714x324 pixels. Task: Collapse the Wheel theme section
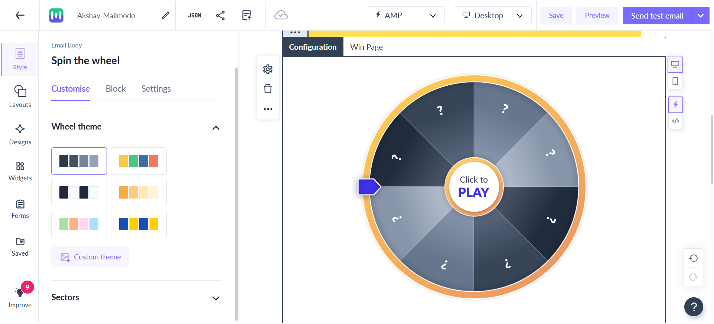coord(216,128)
